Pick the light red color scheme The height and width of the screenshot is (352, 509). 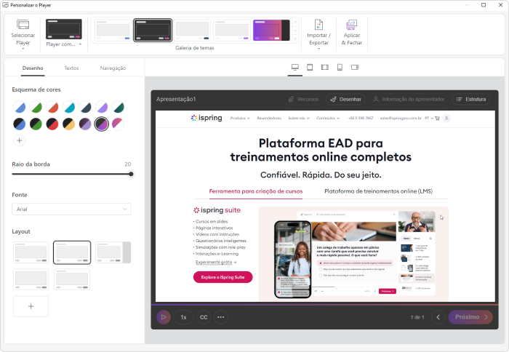click(52, 107)
